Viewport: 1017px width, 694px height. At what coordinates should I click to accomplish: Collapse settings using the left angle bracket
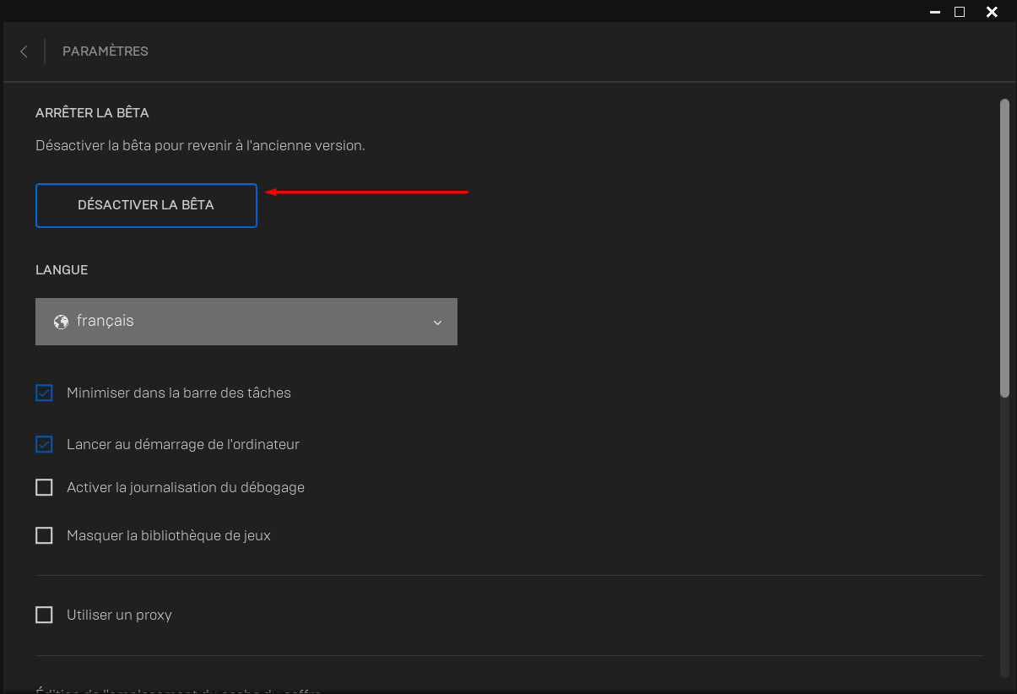pyautogui.click(x=23, y=51)
